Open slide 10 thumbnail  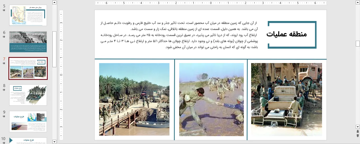tap(28, 141)
